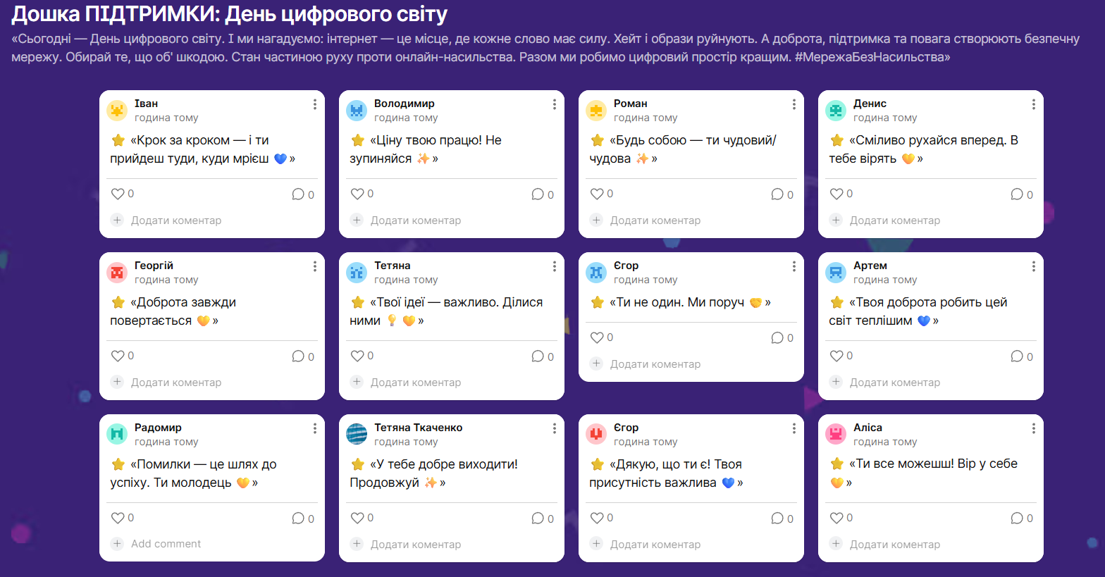1105x577 pixels.
Task: Click the comment bubble icon on Тетяна Ткаченко's post
Action: pos(538,518)
